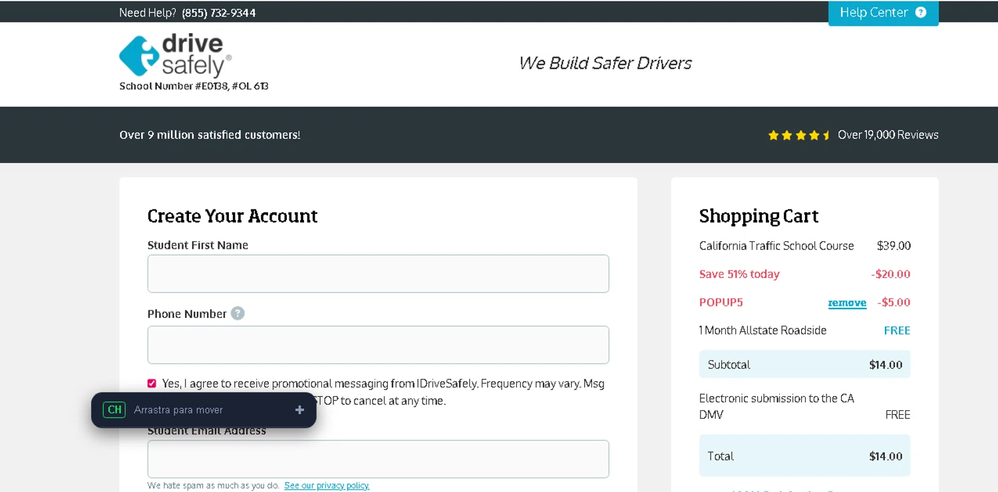Click the Total $14.00 row

804,455
